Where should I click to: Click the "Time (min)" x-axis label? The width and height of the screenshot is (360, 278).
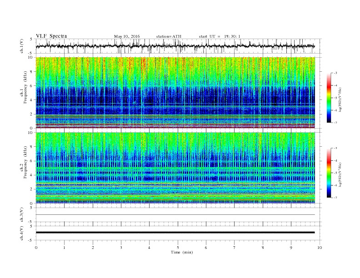[182, 252]
